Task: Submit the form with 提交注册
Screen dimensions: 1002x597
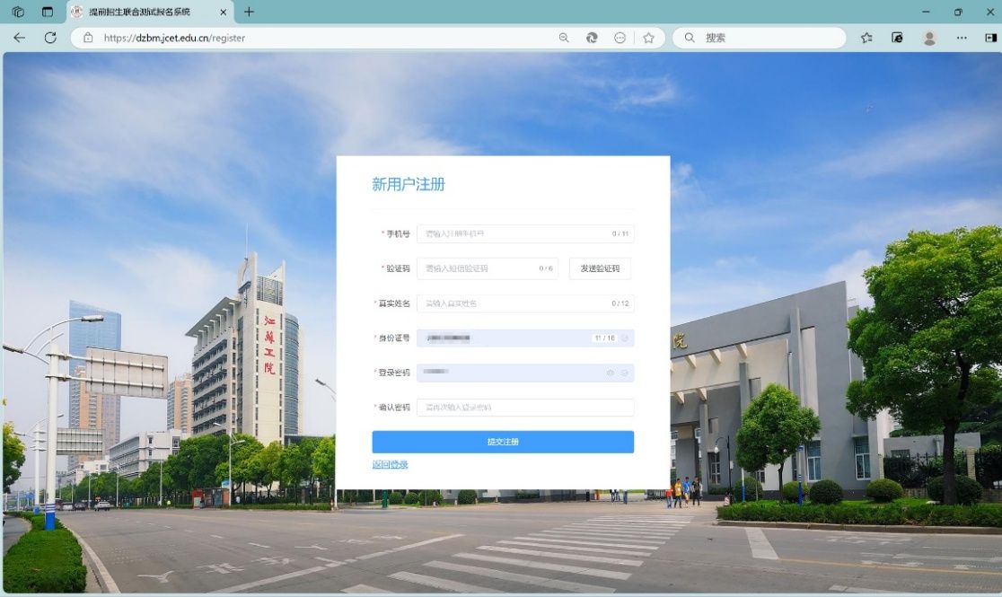Action: pos(503,442)
